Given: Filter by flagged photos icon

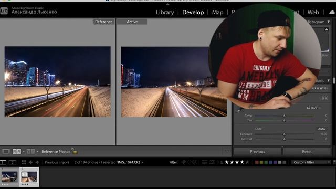Looking at the screenshot, I should pyautogui.click(x=184, y=162).
